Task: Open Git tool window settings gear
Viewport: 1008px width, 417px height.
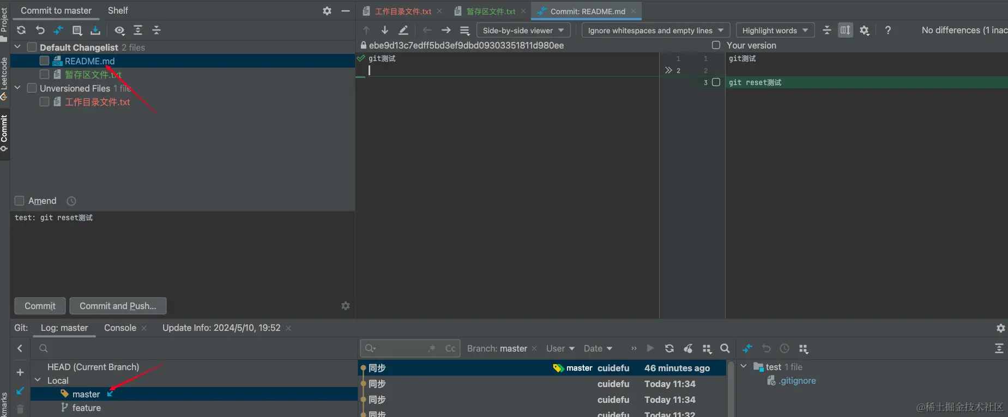Action: (x=1001, y=328)
